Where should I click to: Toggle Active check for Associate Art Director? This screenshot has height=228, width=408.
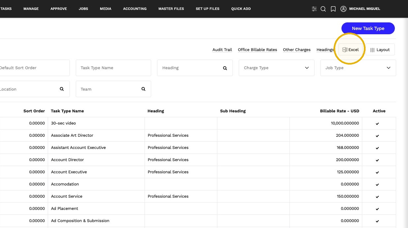click(377, 136)
